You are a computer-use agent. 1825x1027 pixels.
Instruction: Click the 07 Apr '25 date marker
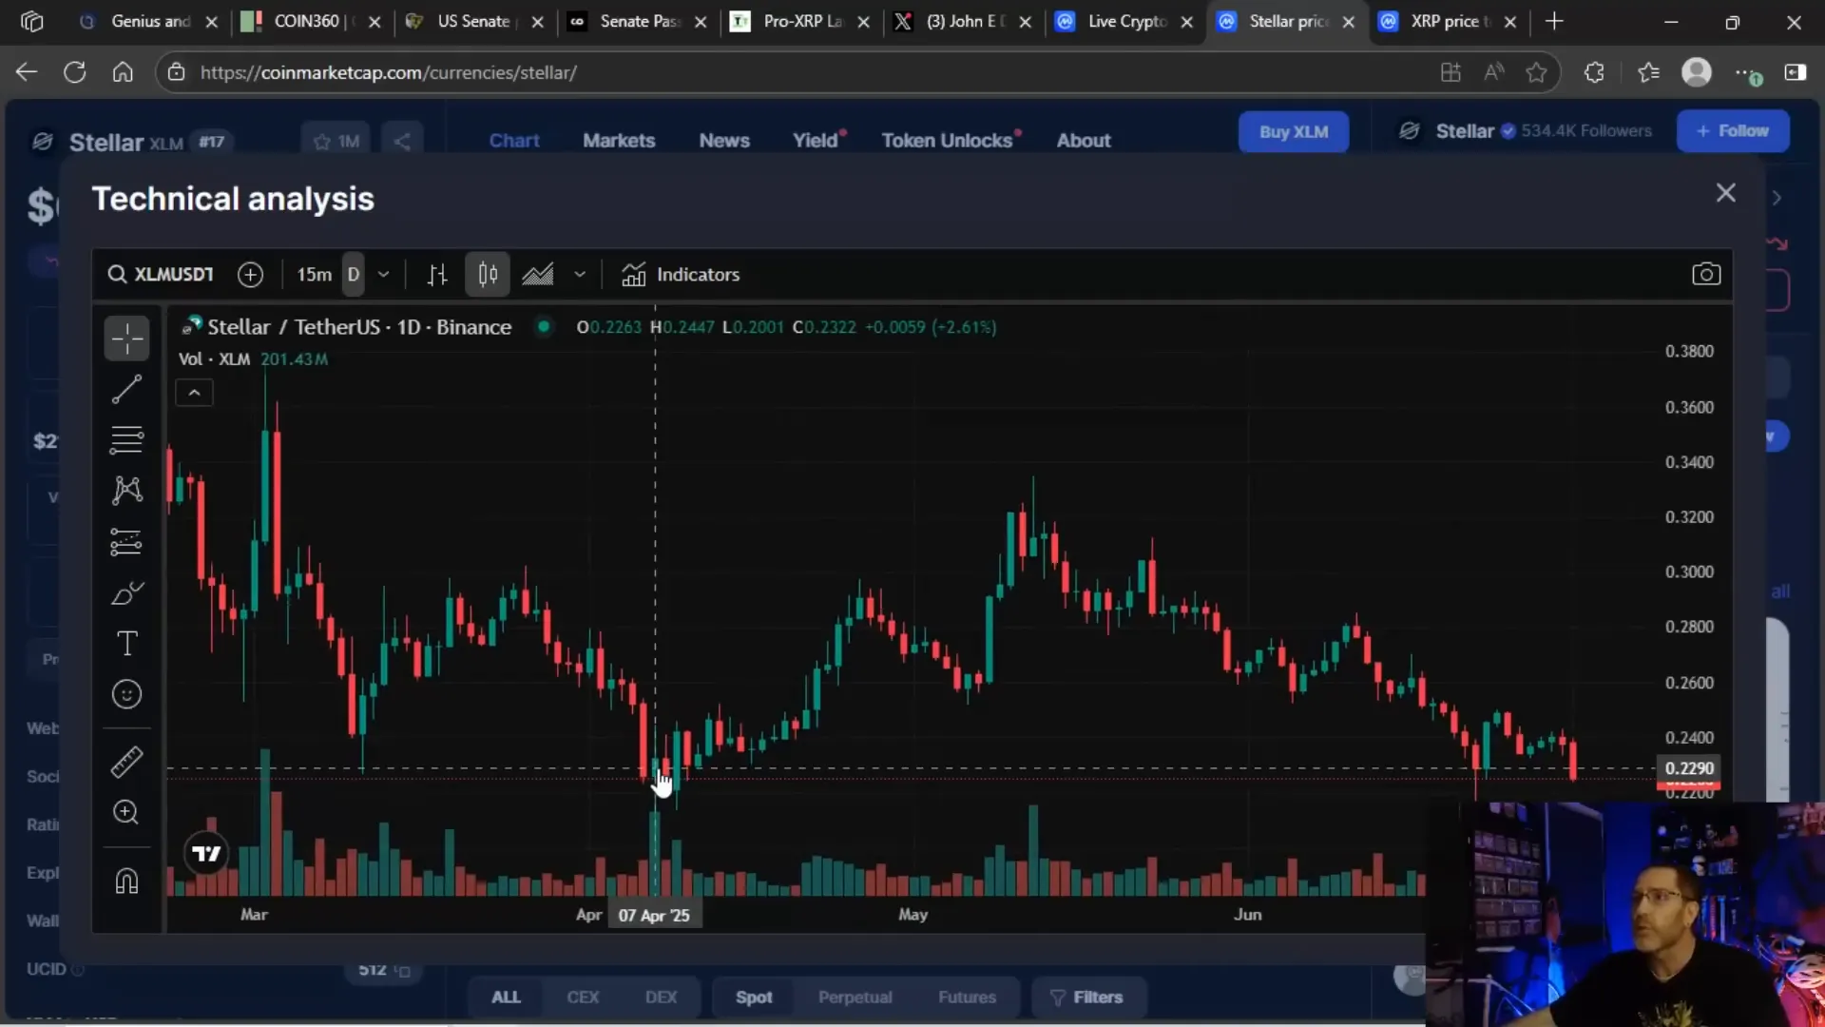click(654, 915)
